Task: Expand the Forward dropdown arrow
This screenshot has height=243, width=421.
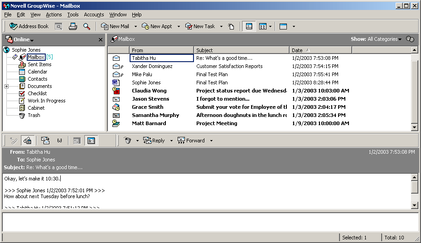Action: tap(211, 141)
